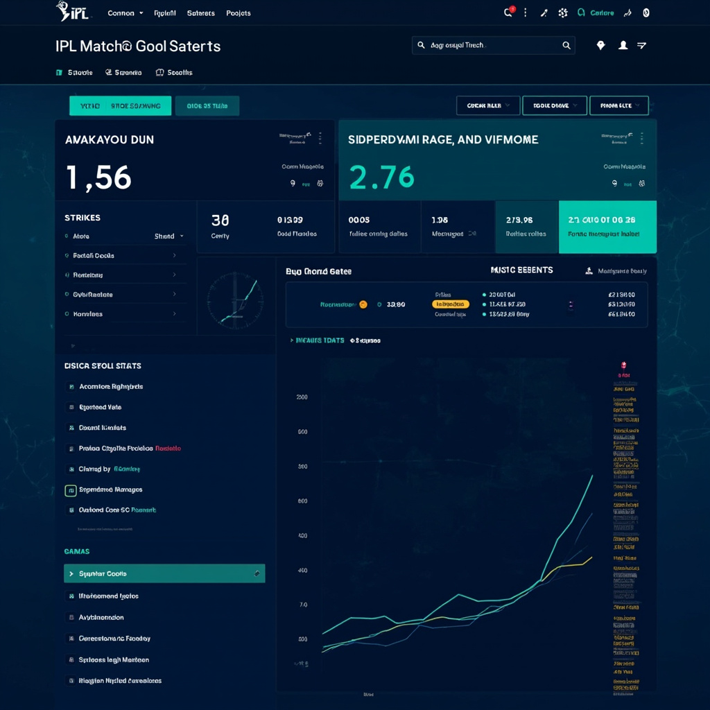This screenshot has width=710, height=710.
Task: Click the 273.96 stat tile
Action: pyautogui.click(x=527, y=227)
